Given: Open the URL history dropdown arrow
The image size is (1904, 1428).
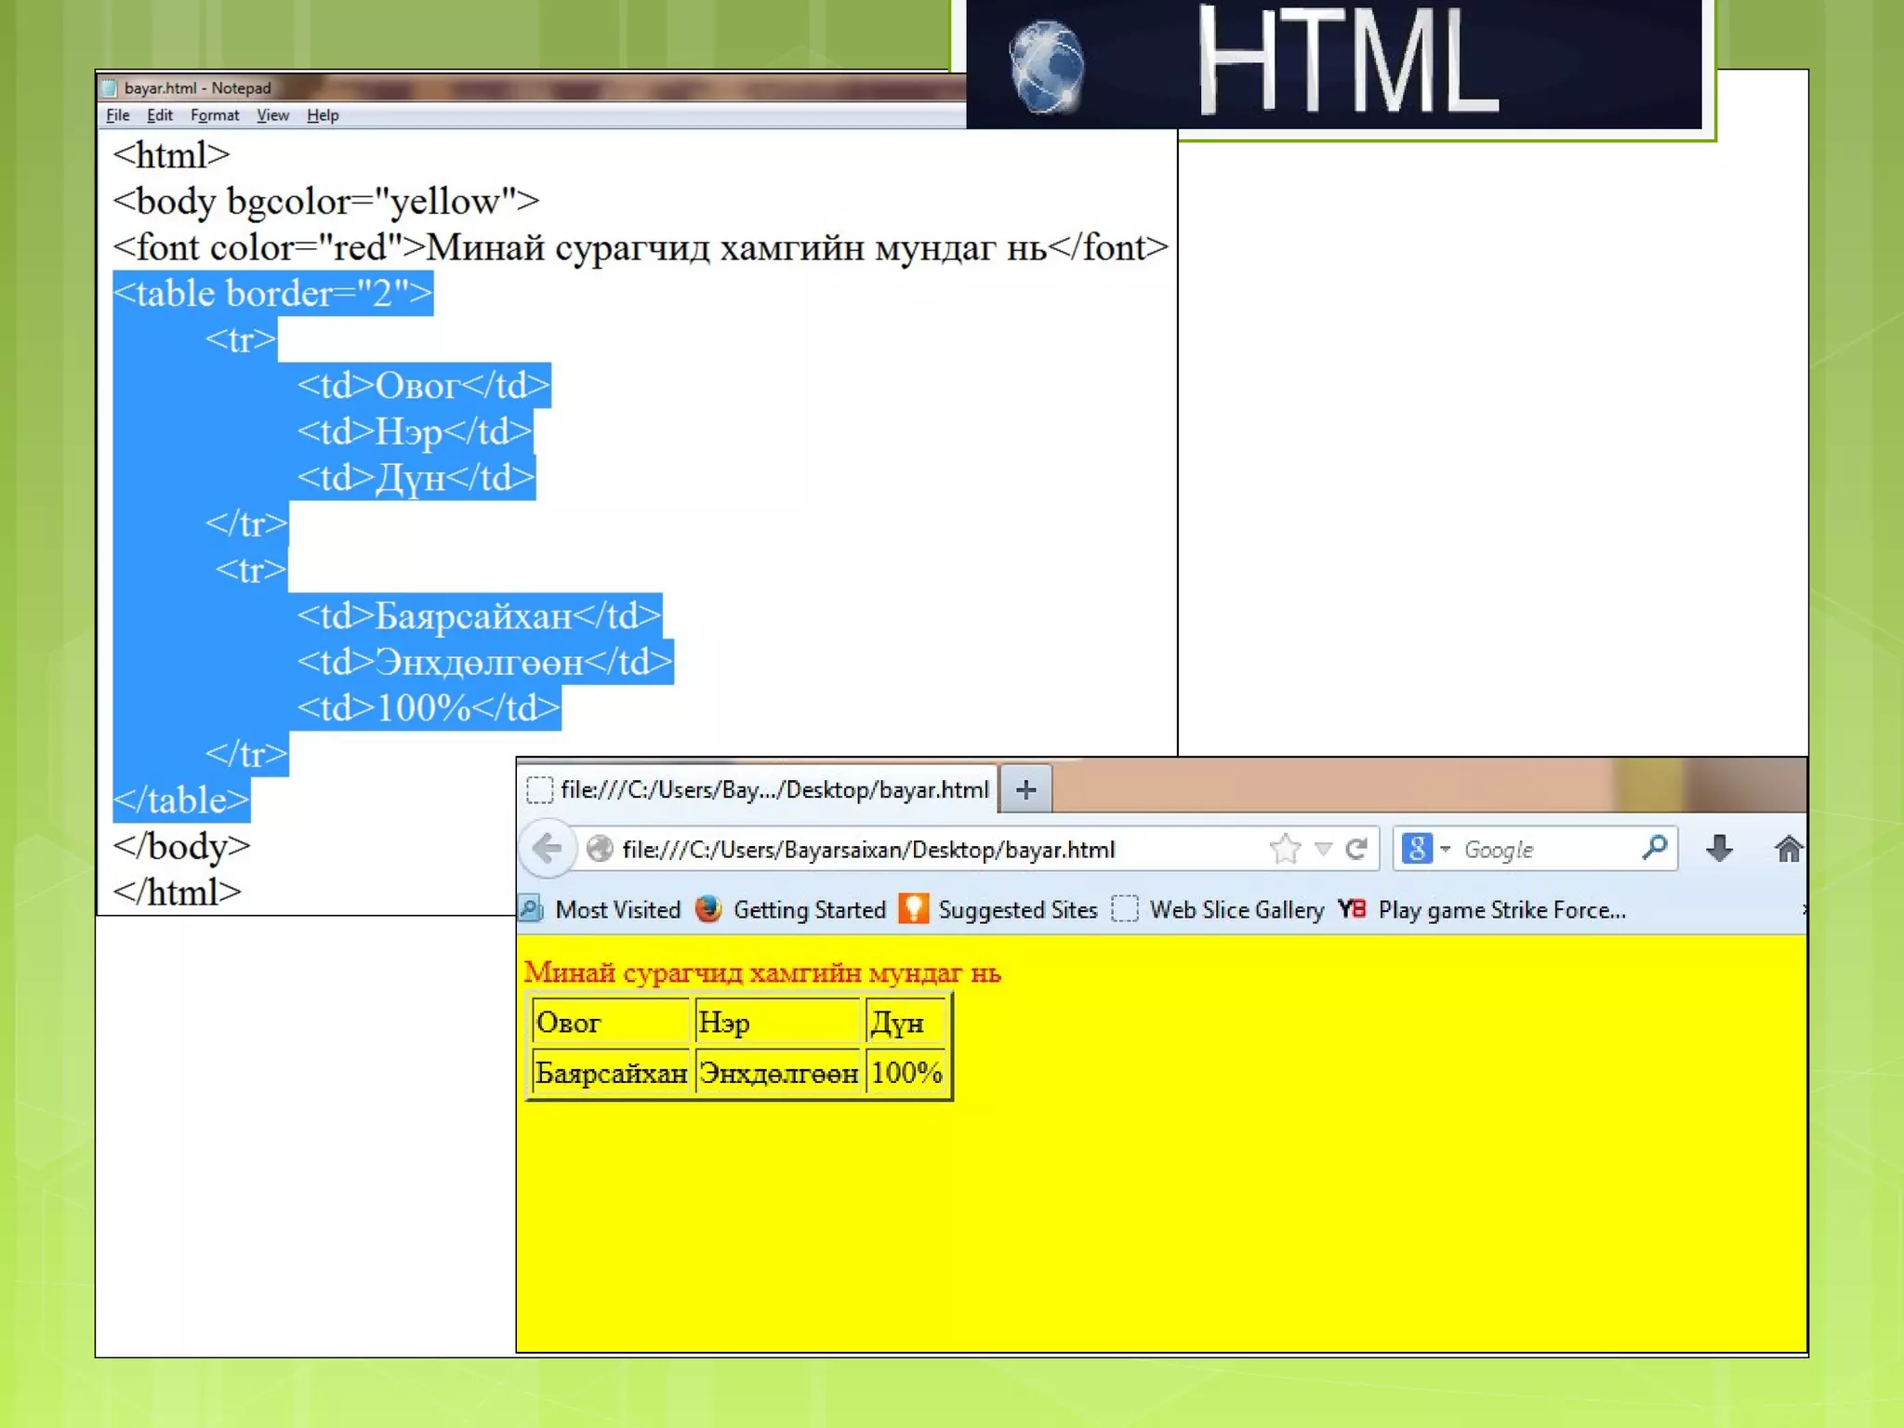Looking at the screenshot, I should (x=1323, y=849).
